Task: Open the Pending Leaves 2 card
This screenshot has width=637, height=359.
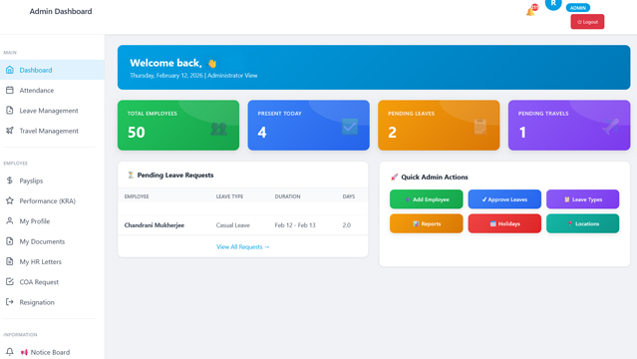Action: tap(439, 126)
